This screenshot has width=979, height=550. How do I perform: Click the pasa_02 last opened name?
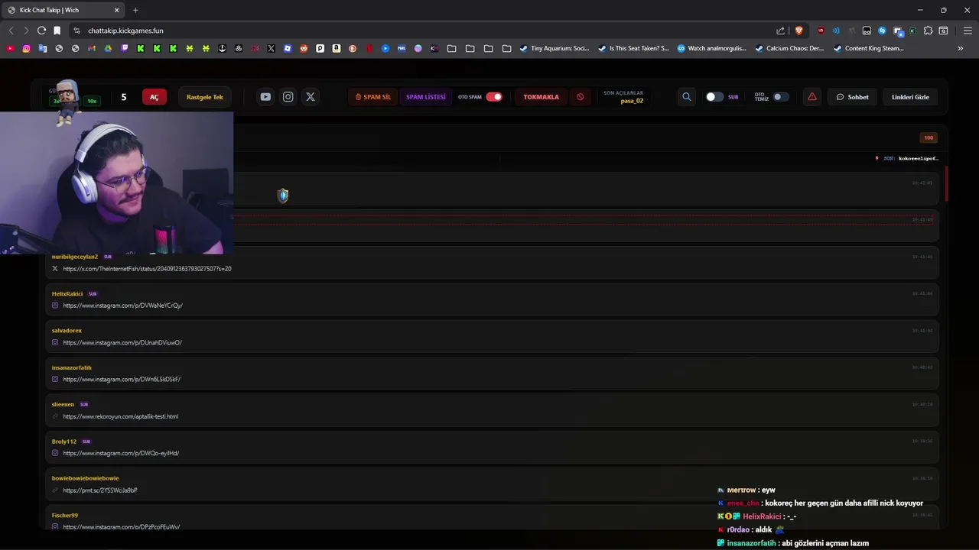(632, 101)
